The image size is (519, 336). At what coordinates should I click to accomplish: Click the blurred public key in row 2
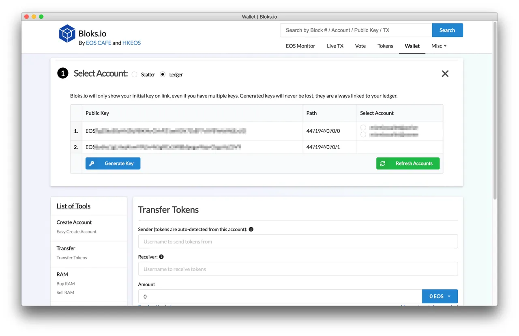point(163,147)
